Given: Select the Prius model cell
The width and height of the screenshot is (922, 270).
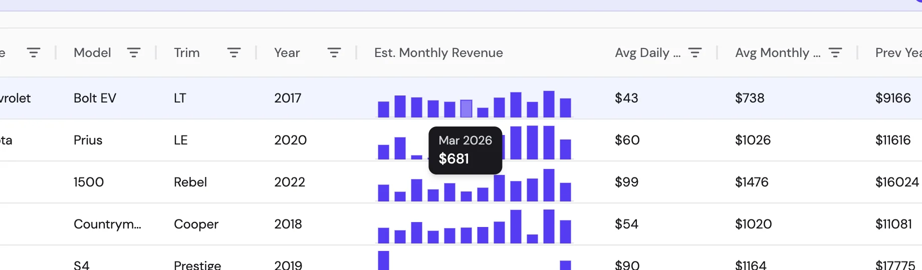Looking at the screenshot, I should [88, 140].
